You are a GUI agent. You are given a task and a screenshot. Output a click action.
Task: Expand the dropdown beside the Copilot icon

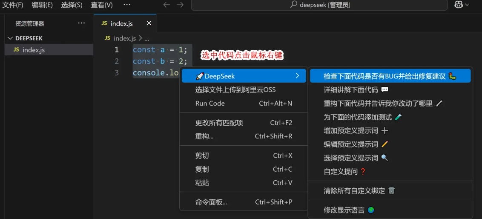pos(468,5)
